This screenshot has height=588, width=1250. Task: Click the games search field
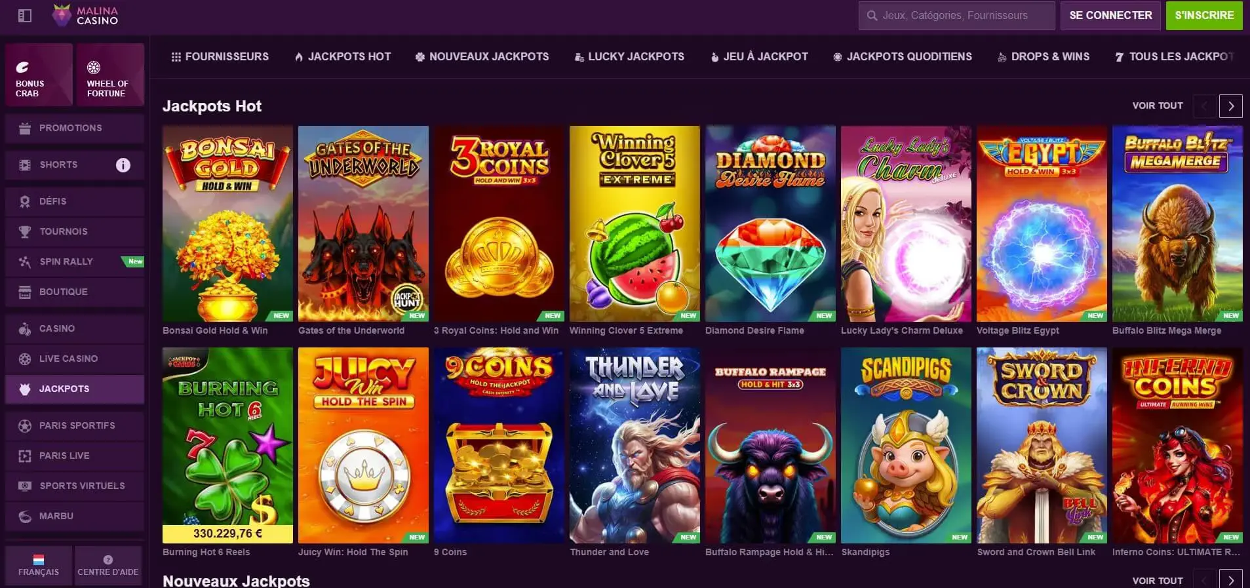956,16
